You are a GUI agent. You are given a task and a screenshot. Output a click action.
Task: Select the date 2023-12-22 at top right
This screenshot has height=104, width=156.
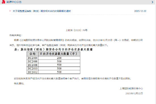[140, 11]
